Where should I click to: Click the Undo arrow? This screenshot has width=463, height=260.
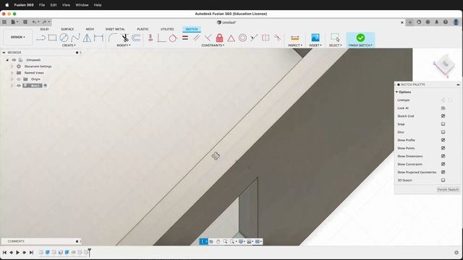click(x=34, y=22)
